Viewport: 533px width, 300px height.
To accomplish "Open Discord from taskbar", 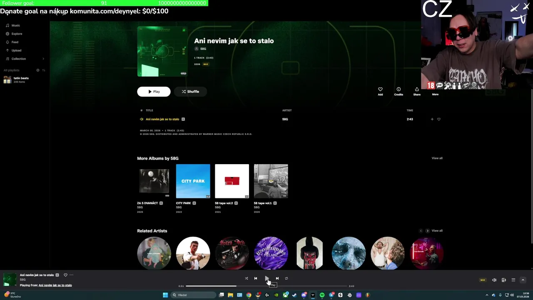I will 304,295.
